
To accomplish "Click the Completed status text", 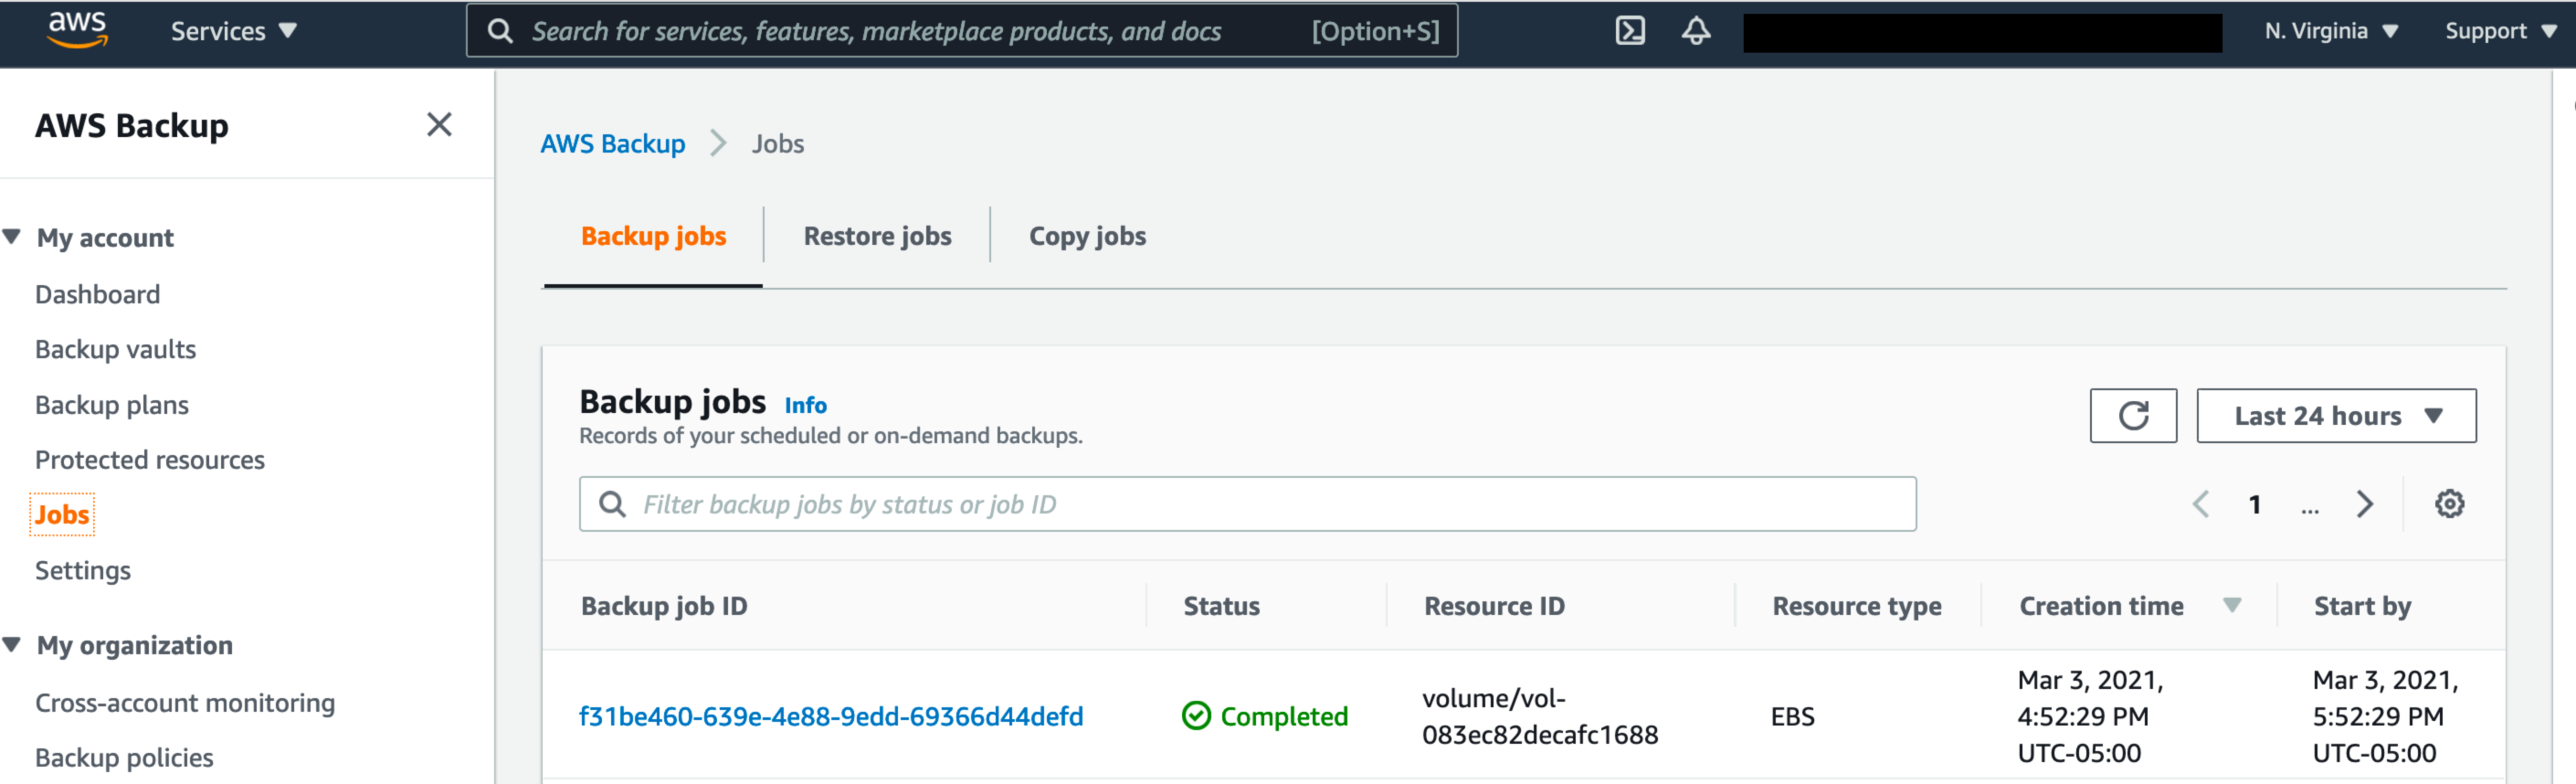I will [x=1284, y=717].
